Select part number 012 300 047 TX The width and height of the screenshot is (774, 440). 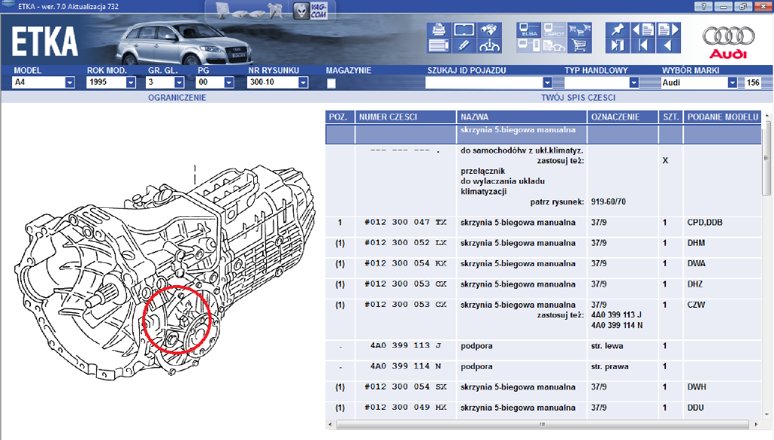[x=405, y=222]
